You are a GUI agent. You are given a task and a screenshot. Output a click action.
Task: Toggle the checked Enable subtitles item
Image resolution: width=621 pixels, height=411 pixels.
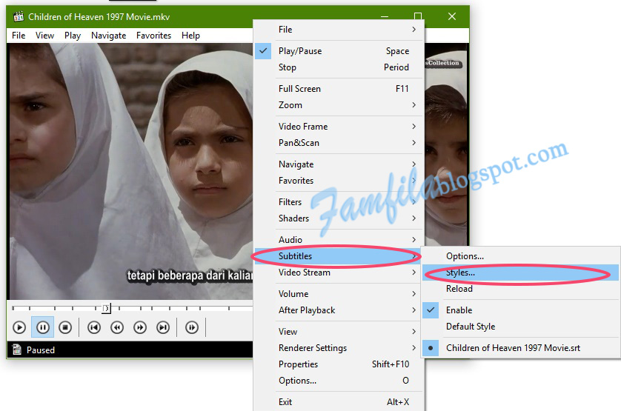(x=520, y=310)
